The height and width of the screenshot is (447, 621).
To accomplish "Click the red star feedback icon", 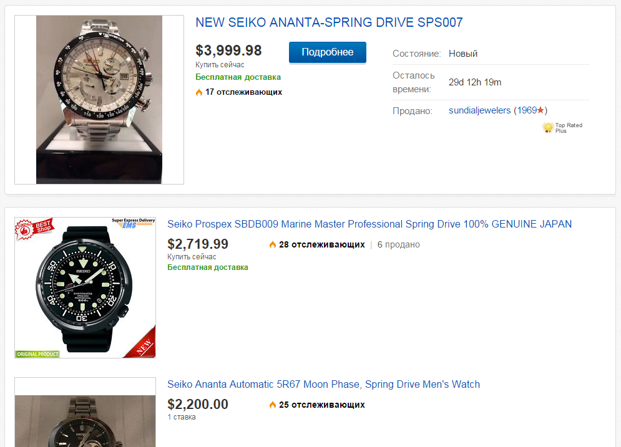I will pyautogui.click(x=540, y=110).
